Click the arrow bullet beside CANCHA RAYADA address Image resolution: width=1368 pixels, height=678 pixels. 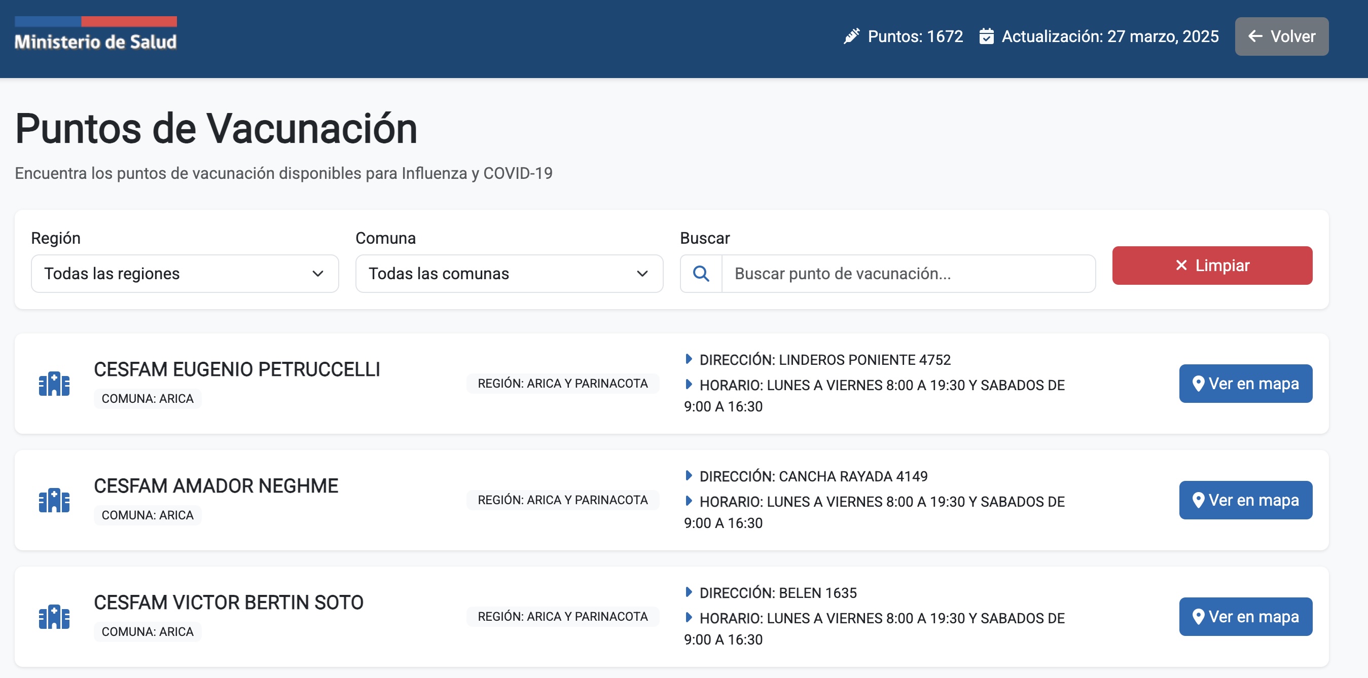pyautogui.click(x=689, y=475)
